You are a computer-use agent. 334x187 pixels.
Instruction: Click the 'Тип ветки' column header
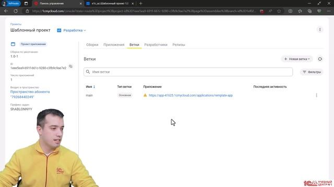tap(124, 87)
